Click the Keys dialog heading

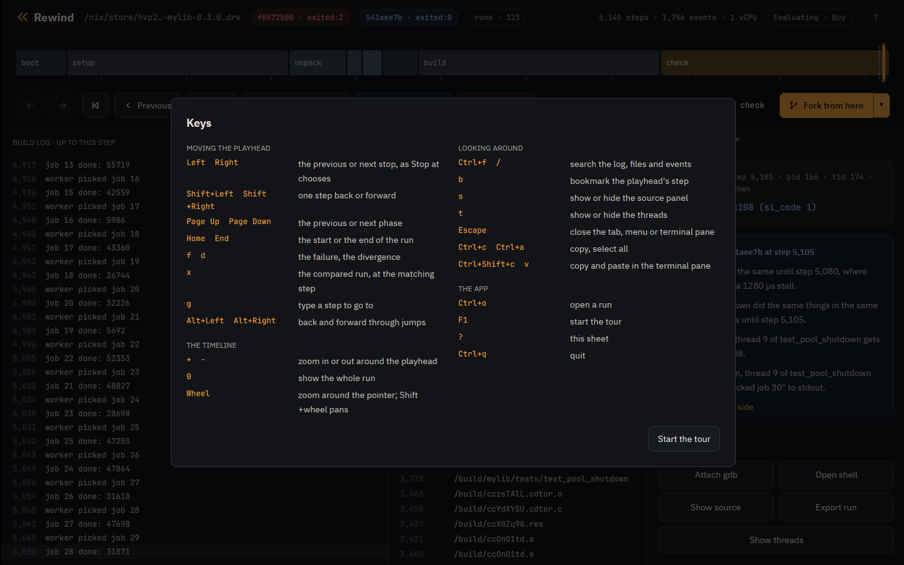click(199, 123)
